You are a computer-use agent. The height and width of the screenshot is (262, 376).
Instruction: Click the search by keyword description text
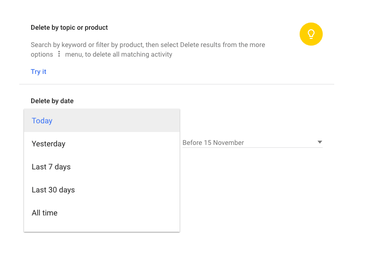(148, 49)
